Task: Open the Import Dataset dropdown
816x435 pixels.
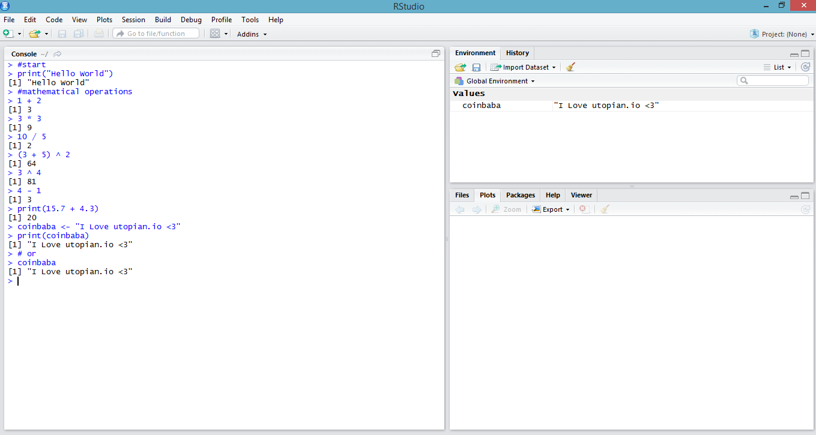Action: [523, 67]
